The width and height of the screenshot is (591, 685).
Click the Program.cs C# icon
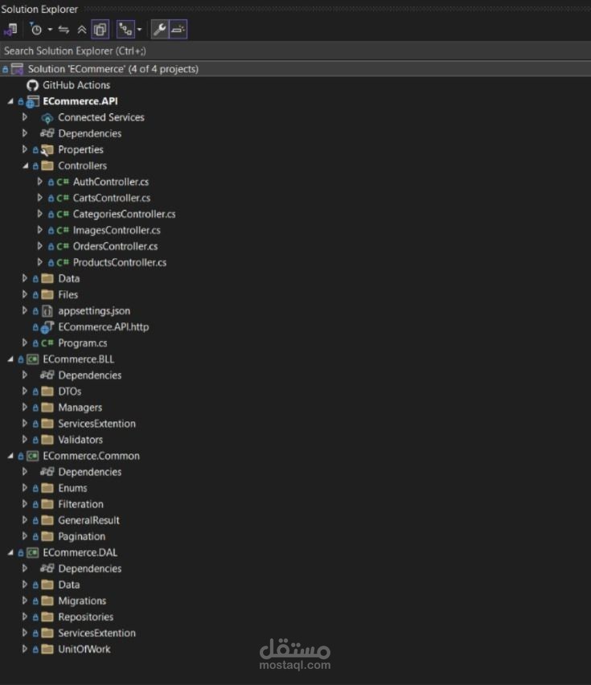47,343
